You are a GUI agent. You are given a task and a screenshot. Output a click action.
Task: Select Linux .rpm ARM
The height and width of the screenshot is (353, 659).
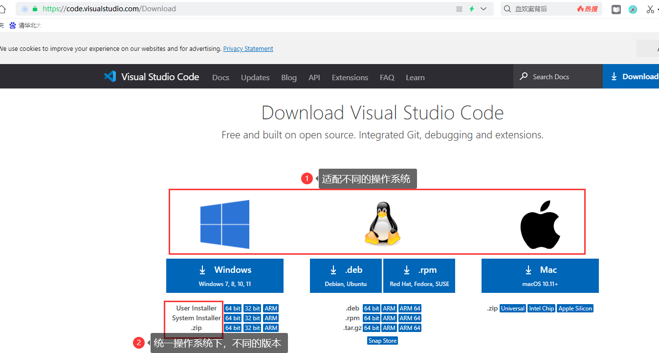coord(389,318)
